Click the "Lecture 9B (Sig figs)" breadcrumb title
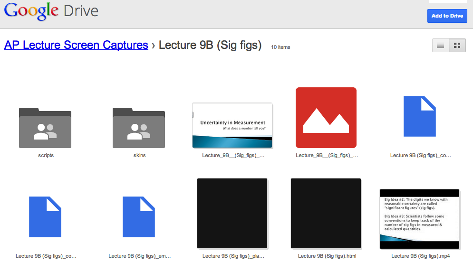The height and width of the screenshot is (271, 473). (x=210, y=45)
